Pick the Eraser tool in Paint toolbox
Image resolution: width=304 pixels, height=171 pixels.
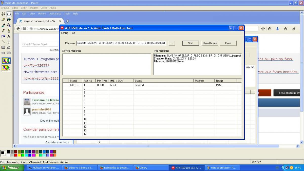(x=3, y=20)
